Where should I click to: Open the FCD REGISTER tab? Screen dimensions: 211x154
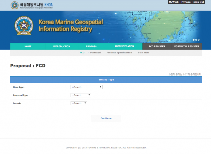pyautogui.click(x=157, y=46)
